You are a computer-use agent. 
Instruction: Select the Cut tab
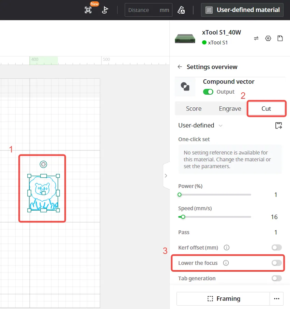(x=266, y=109)
